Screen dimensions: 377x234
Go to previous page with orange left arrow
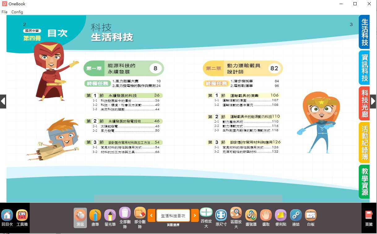pos(151,215)
